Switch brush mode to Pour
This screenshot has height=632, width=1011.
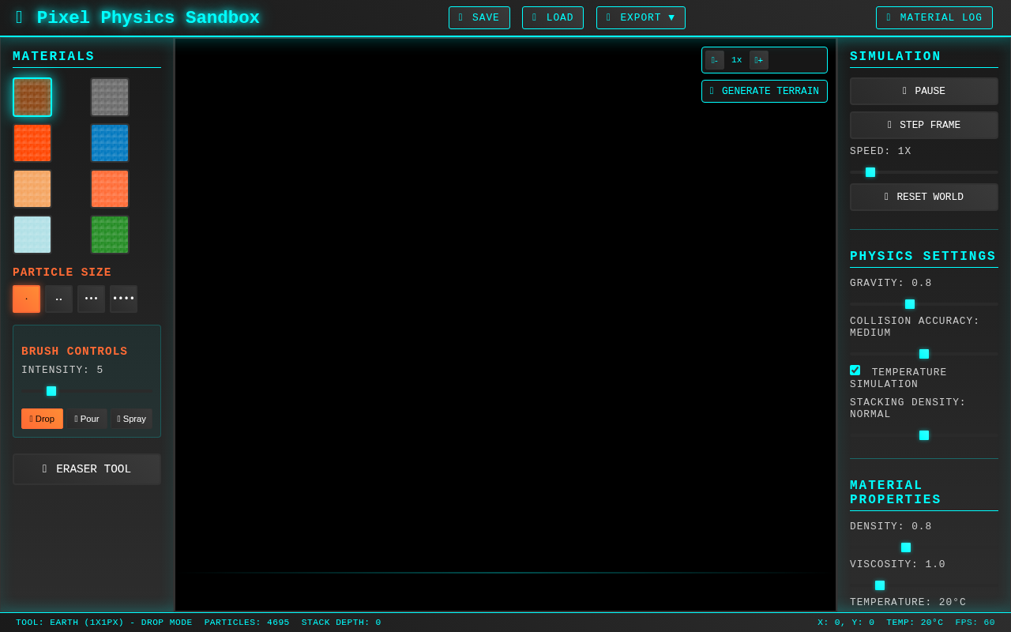87,419
